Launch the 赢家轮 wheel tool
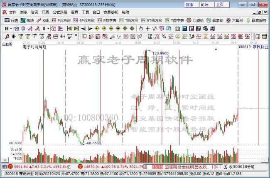Viewport: 270px width, 178px height. (x=215, y=20)
